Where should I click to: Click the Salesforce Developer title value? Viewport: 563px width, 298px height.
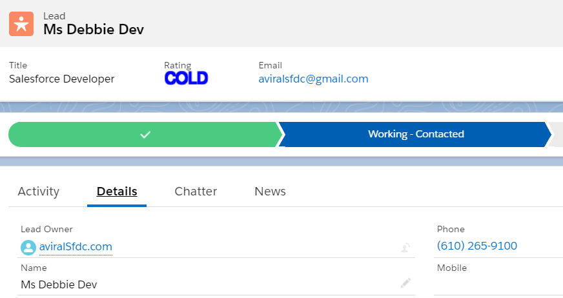(62, 79)
